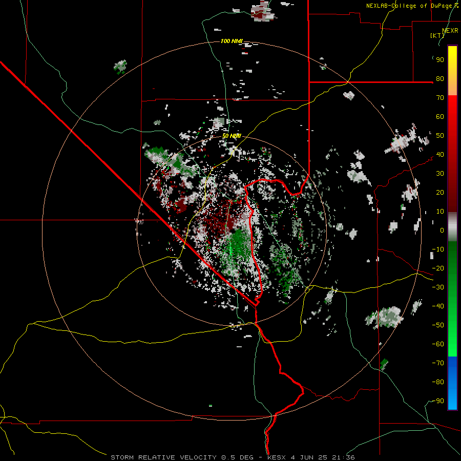
Task: Select the 0 value on velocity scale
Action: pos(442,230)
